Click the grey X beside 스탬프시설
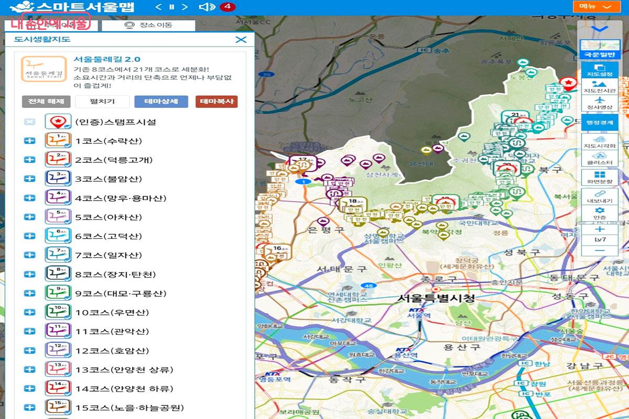The image size is (629, 419). 29,122
